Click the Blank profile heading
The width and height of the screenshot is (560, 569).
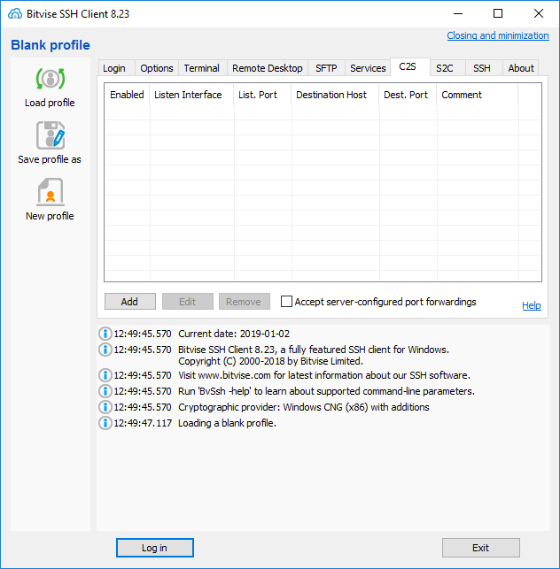[x=51, y=45]
